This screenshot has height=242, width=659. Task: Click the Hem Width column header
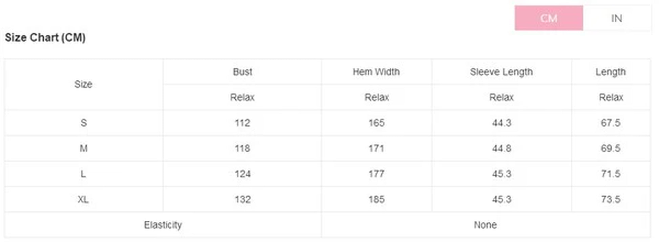click(376, 72)
